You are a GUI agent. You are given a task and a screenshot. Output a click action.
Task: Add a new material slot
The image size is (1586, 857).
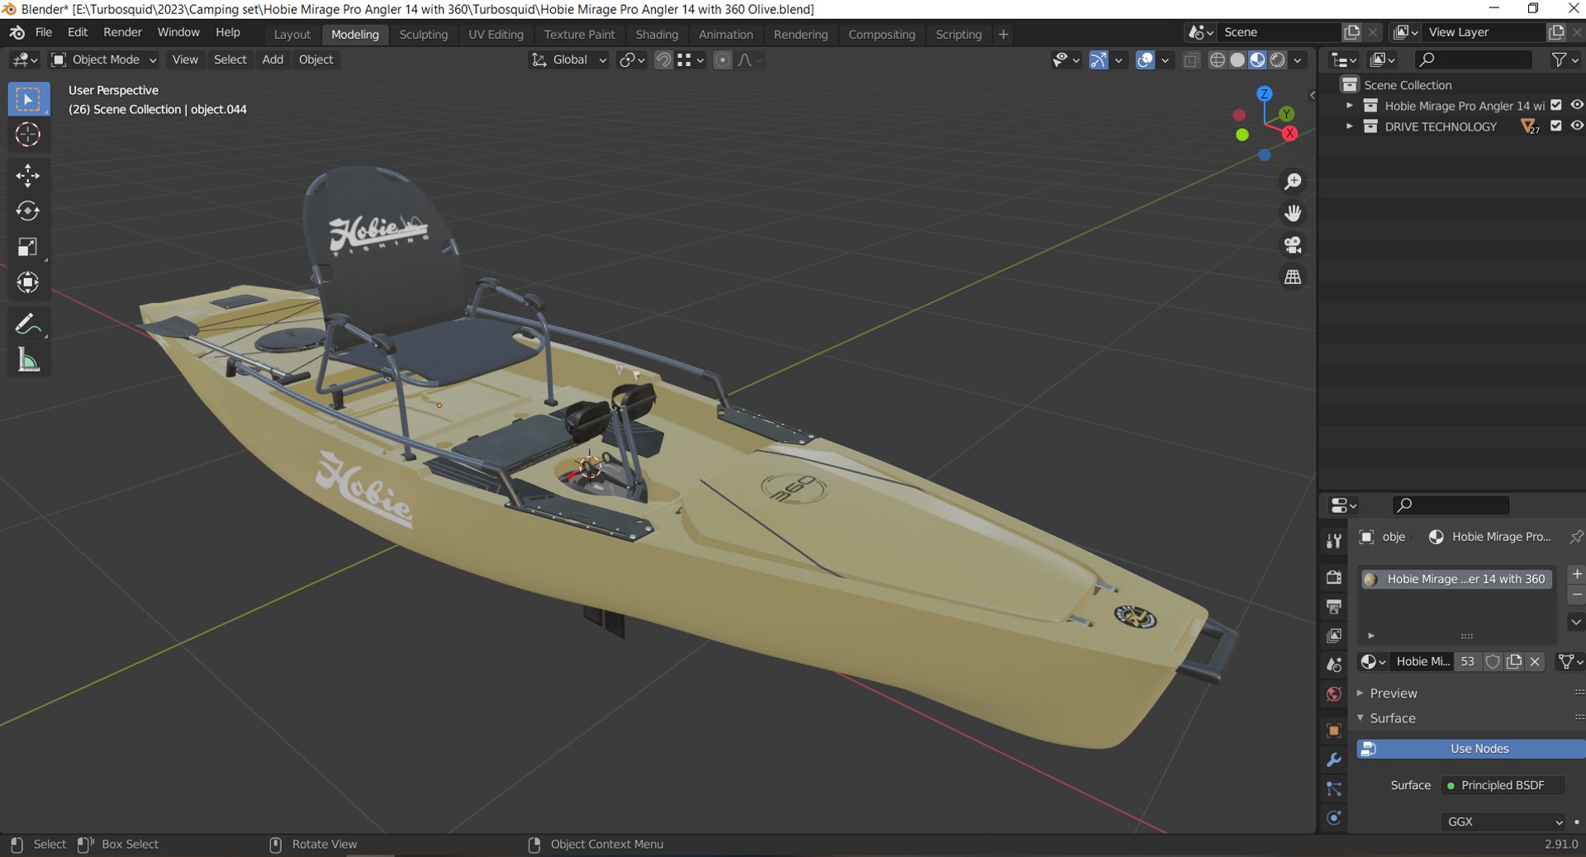coord(1576,574)
